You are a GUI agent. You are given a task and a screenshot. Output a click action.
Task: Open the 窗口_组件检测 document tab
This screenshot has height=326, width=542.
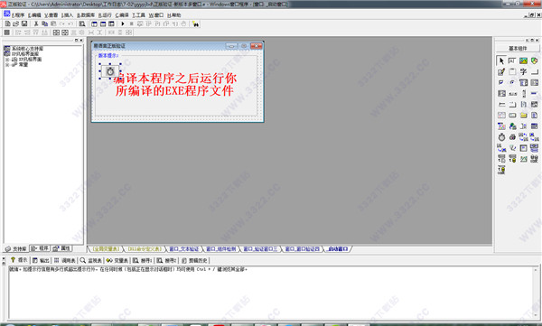pos(221,249)
